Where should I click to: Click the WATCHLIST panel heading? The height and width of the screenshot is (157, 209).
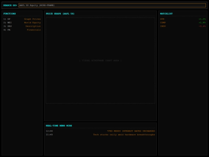click(x=166, y=14)
